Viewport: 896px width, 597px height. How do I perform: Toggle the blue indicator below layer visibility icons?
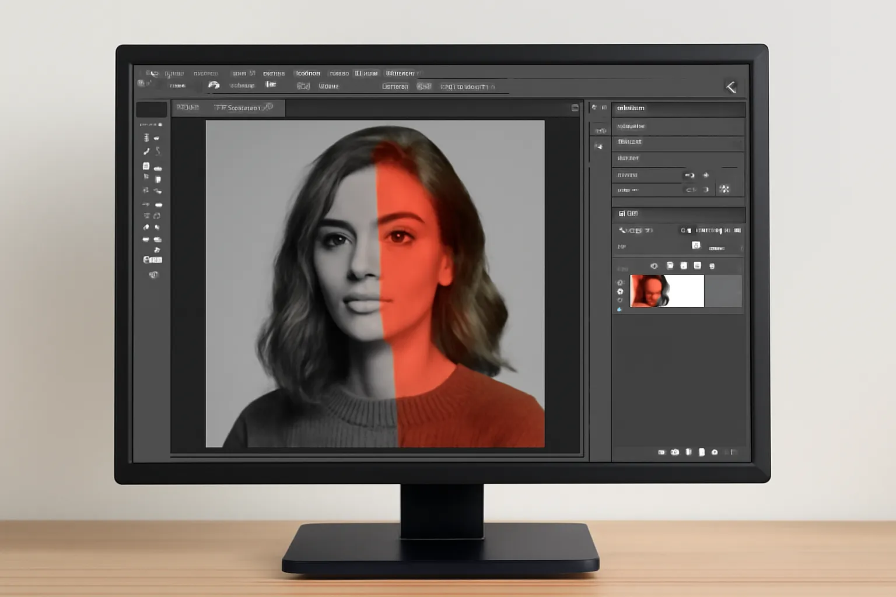click(x=619, y=310)
